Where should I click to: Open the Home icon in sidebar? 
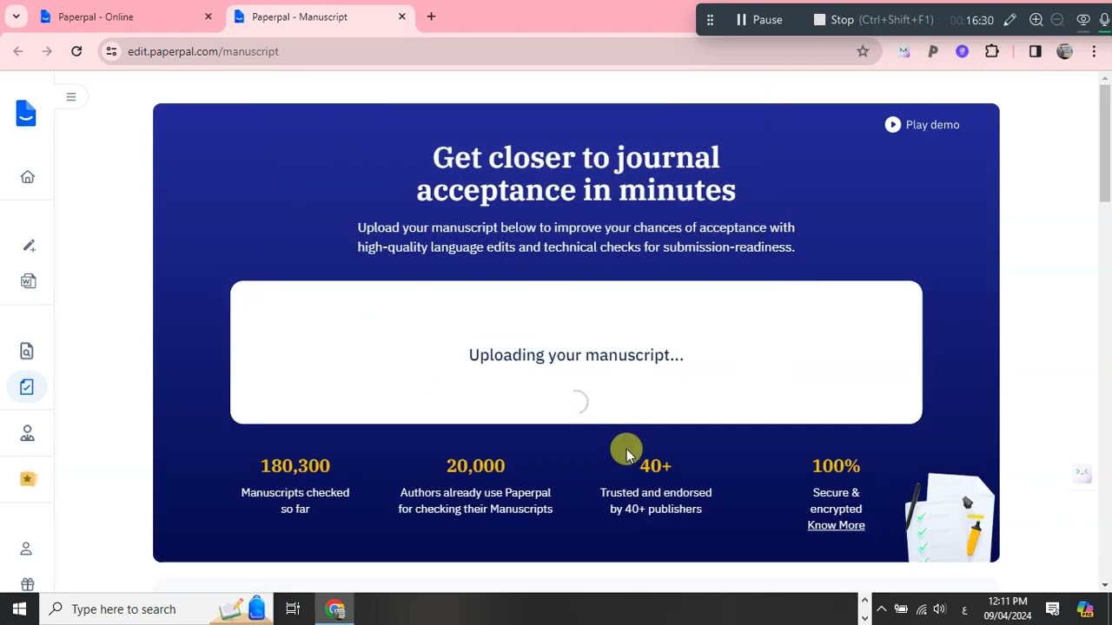28,177
